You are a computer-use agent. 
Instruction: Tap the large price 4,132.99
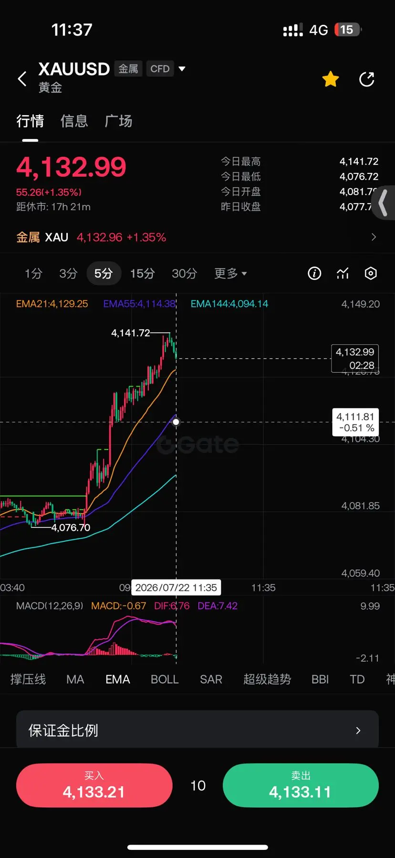(x=71, y=167)
